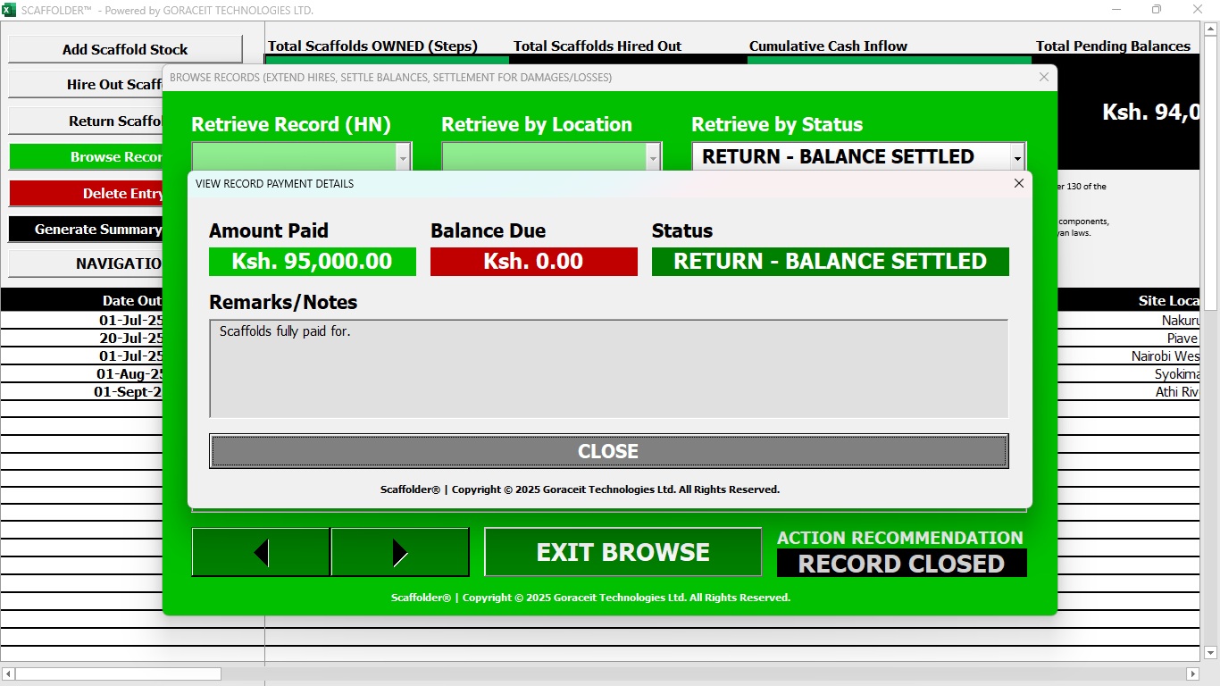Click the Excel icon in title bar
The width and height of the screenshot is (1220, 686).
point(10,10)
